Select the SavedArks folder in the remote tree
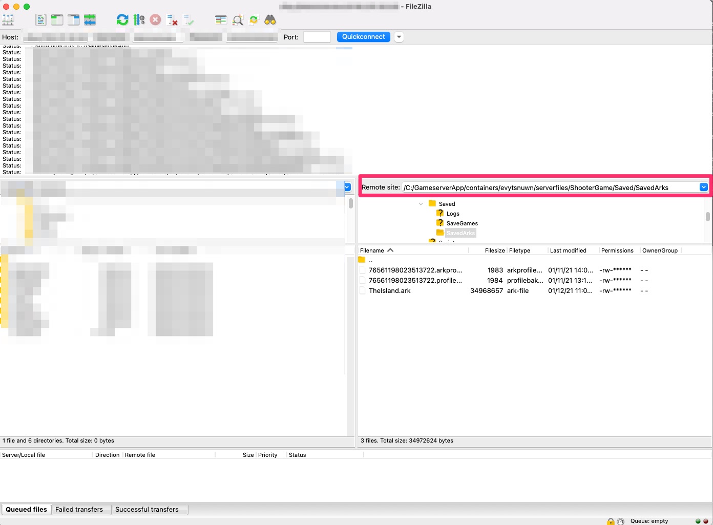 pos(461,233)
